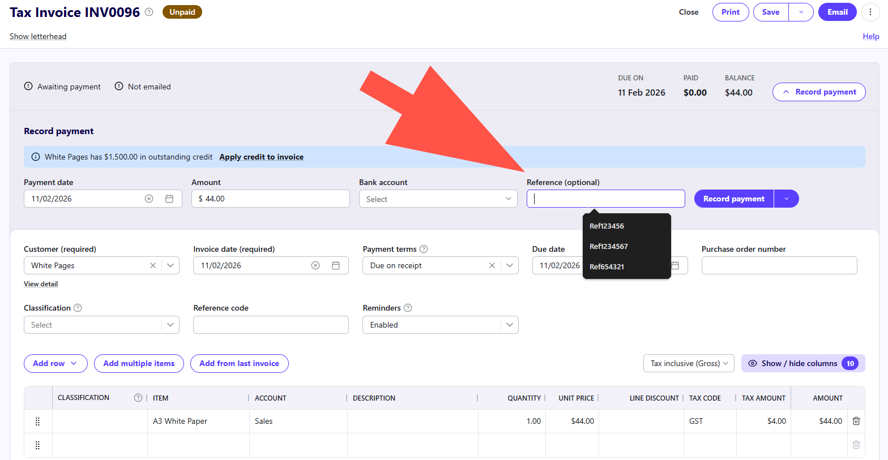The image size is (888, 460).
Task: Click the Show letterhead link
Action: [38, 36]
